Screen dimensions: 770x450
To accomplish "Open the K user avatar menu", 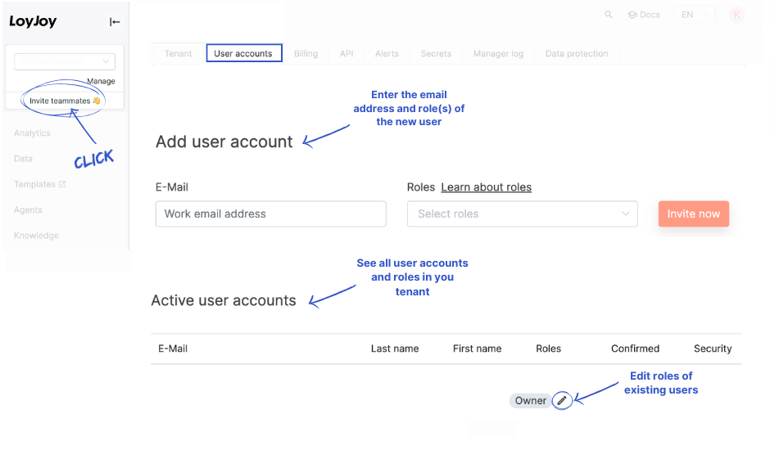I will [736, 15].
